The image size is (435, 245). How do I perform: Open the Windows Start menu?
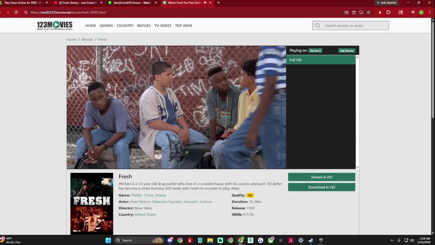pos(108,240)
